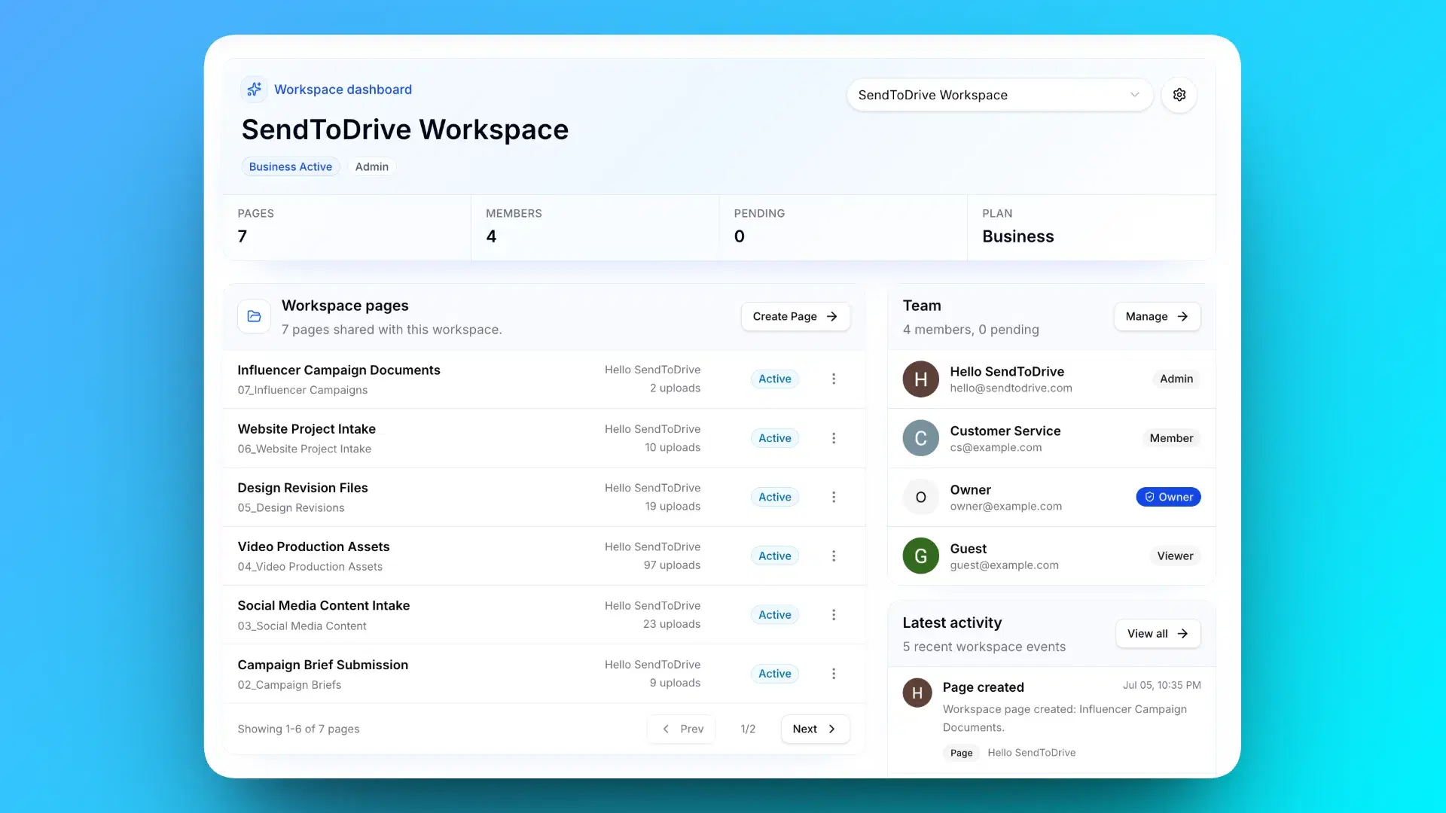
Task: Click Active status of Campaign Brief Submission
Action: 774,674
